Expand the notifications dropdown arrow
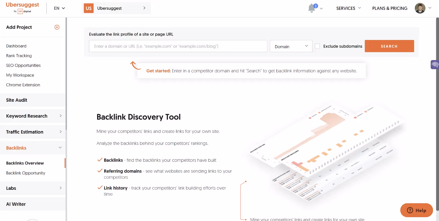 321,8
